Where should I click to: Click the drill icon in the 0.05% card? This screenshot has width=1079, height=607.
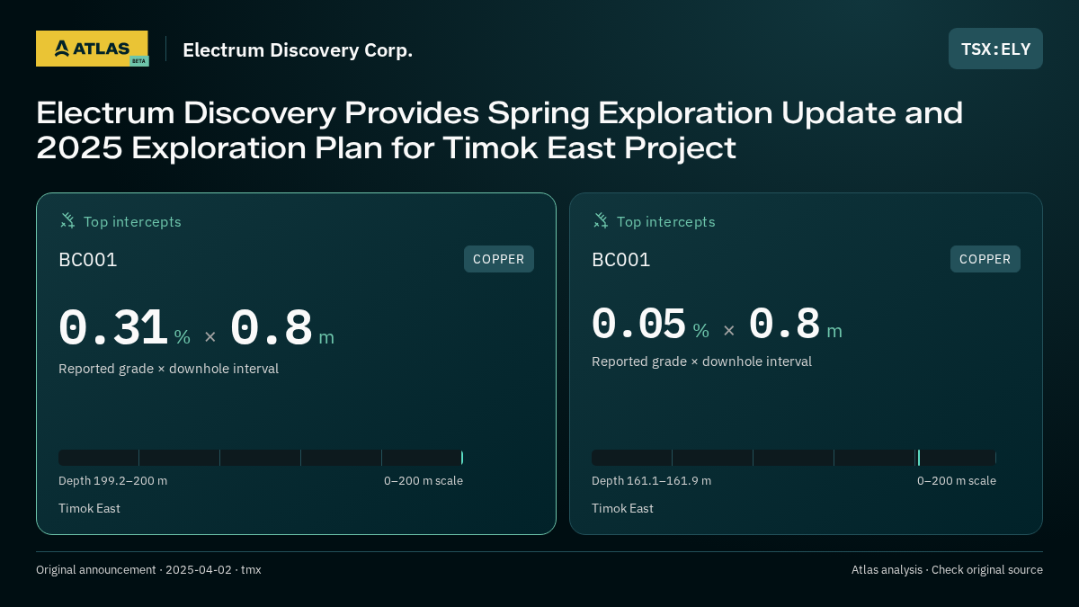click(601, 220)
